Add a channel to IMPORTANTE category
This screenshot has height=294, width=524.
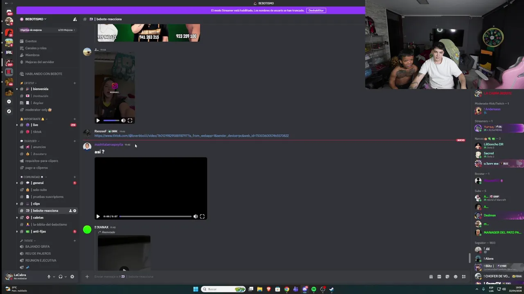click(x=75, y=119)
